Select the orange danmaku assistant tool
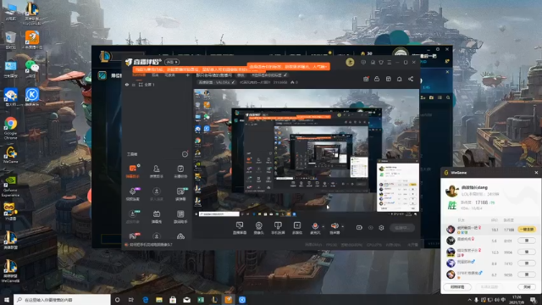Viewport: 542px width, 305px height. pos(132,171)
